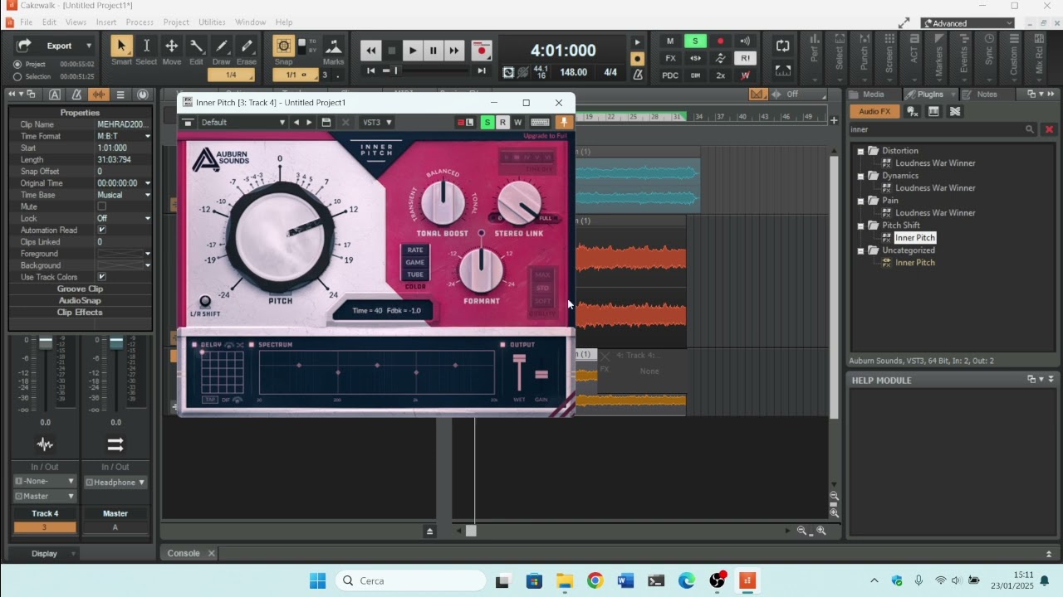
Task: Rewind the transport
Action: click(x=371, y=51)
